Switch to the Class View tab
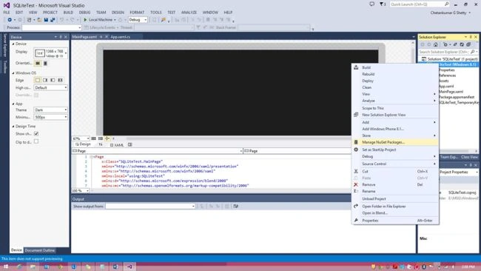This screenshot has width=481, height=271. point(469,157)
